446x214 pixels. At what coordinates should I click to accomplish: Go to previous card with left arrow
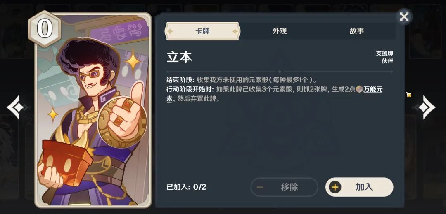point(16,107)
